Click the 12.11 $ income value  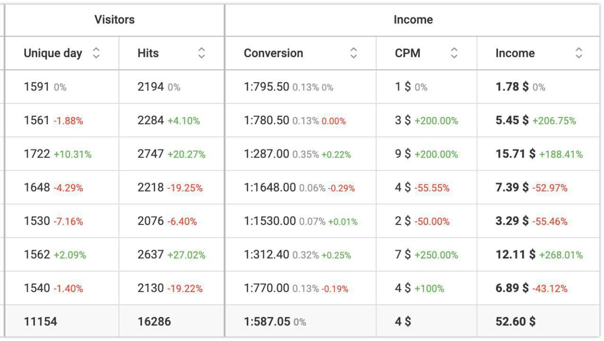click(x=515, y=255)
